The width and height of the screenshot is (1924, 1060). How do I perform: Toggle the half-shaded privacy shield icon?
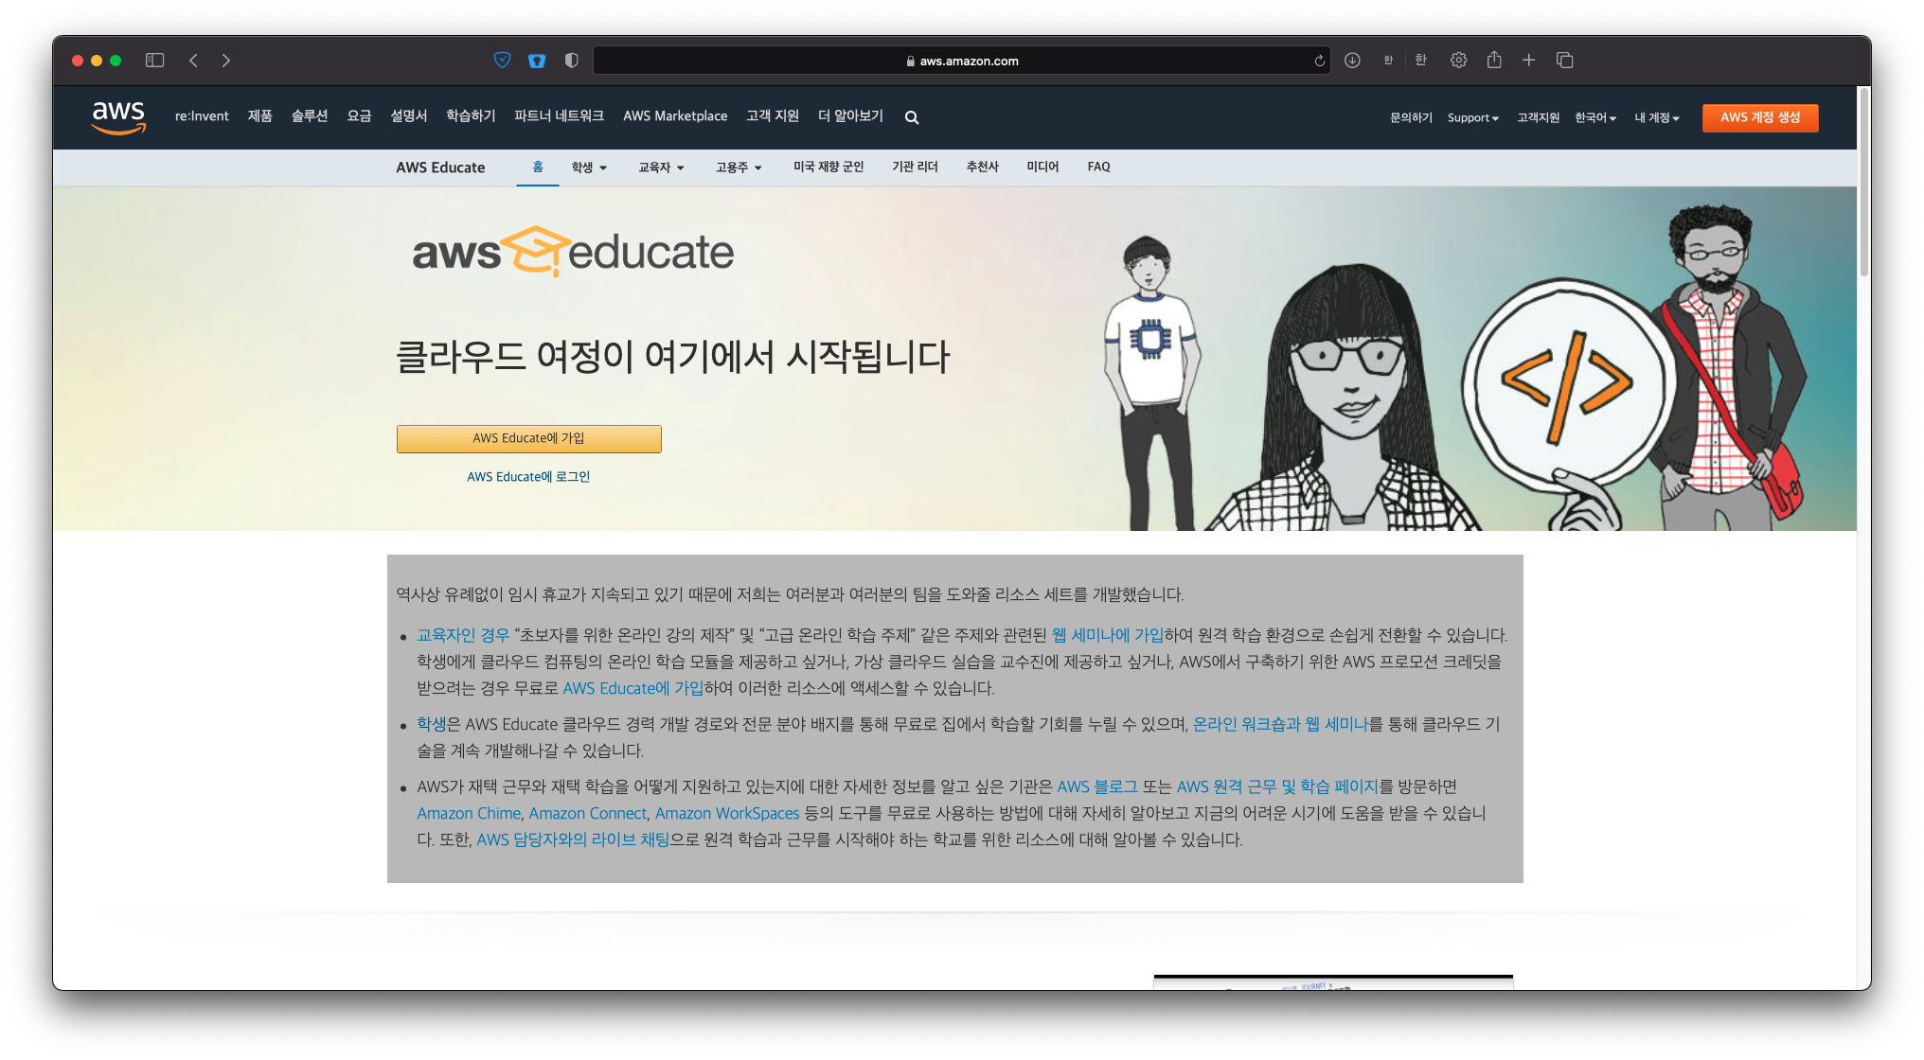571,61
